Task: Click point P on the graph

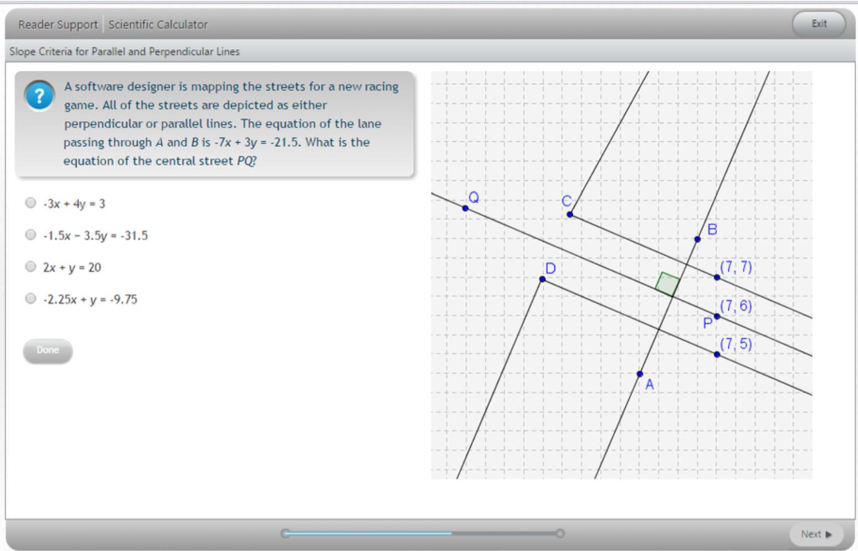Action: coord(717,316)
